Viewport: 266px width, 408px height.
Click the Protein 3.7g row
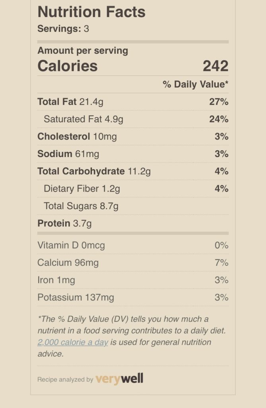pyautogui.click(x=133, y=224)
